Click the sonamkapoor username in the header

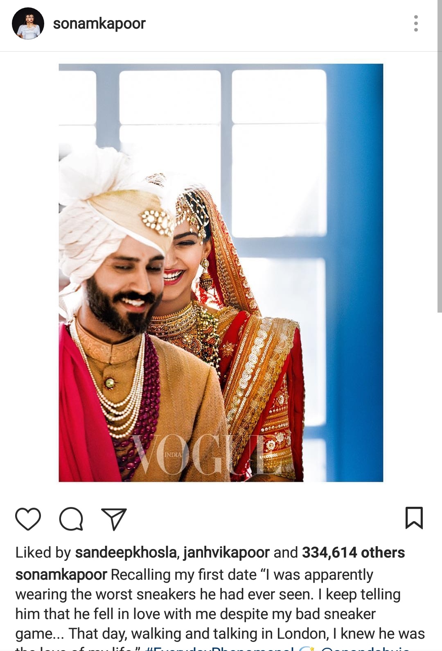tap(99, 24)
